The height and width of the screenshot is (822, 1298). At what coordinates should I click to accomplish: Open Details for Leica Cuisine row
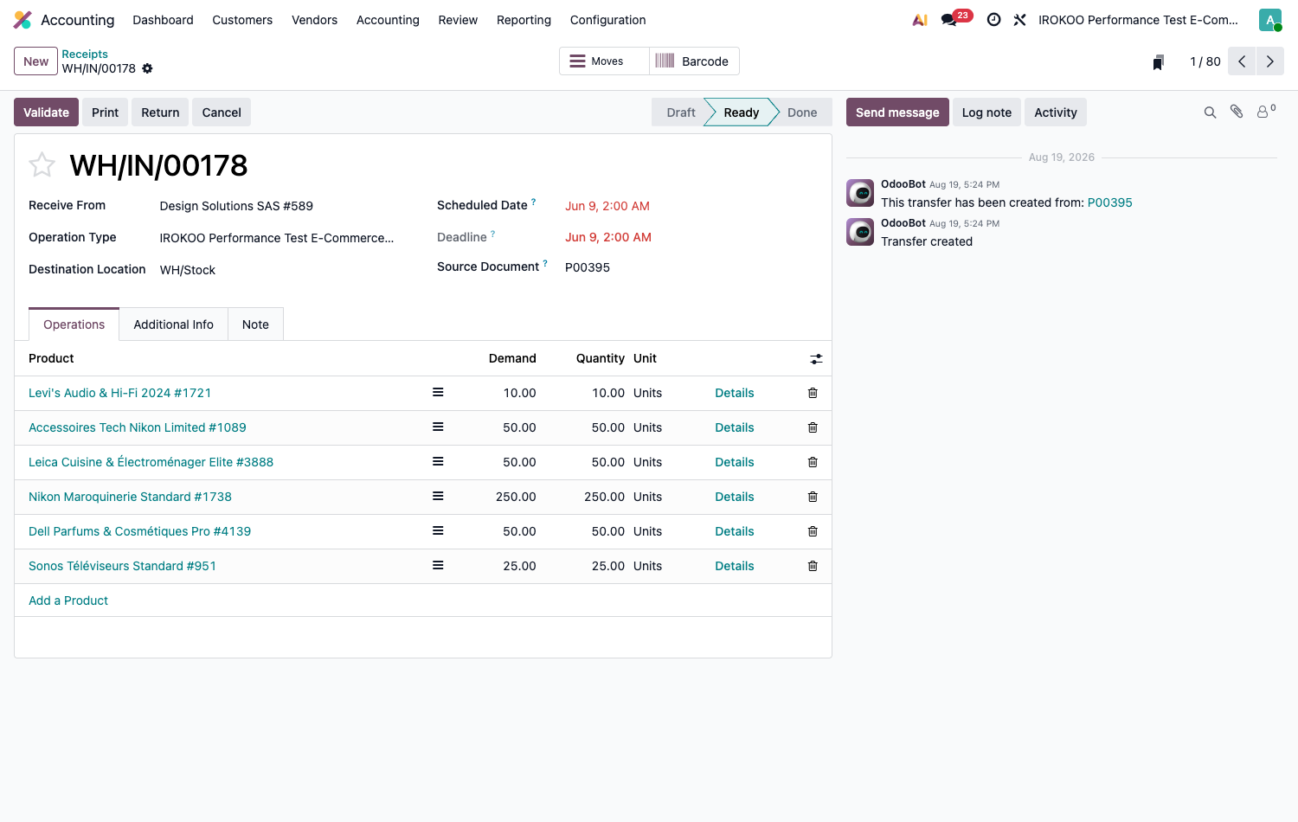tap(734, 462)
